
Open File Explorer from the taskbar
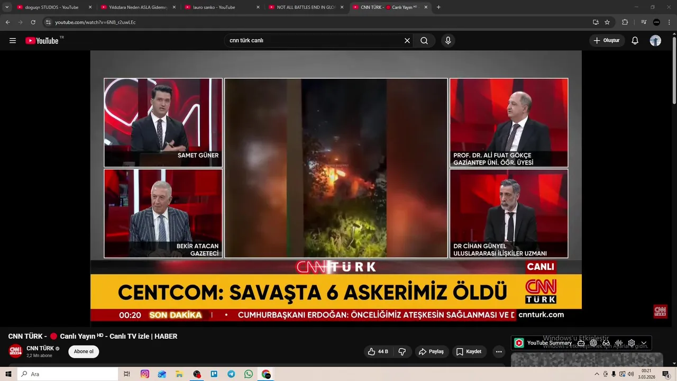click(x=179, y=374)
